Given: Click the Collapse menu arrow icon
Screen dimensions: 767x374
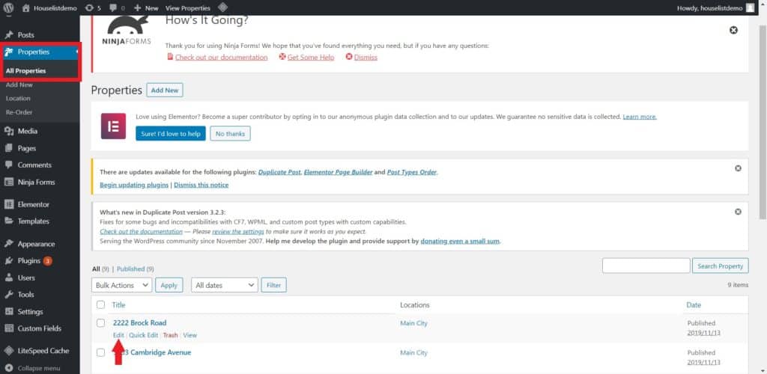Looking at the screenshot, I should coord(8,368).
